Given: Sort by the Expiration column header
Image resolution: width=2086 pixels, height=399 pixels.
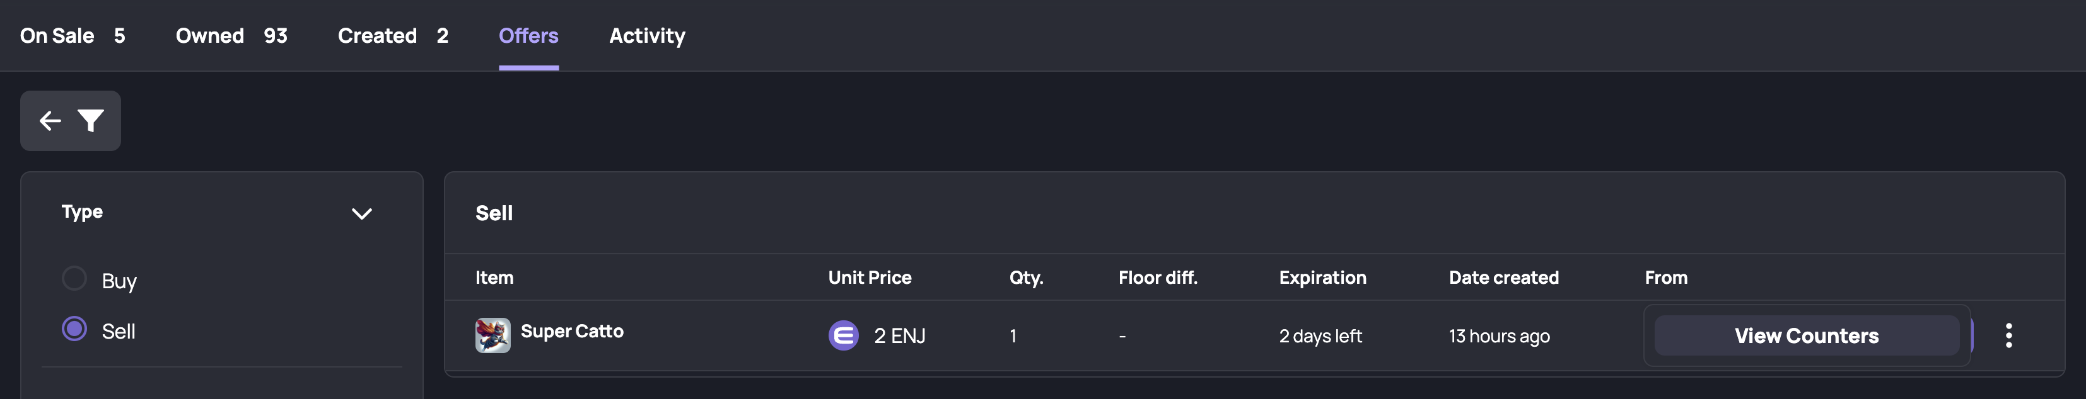Looking at the screenshot, I should [x=1322, y=278].
